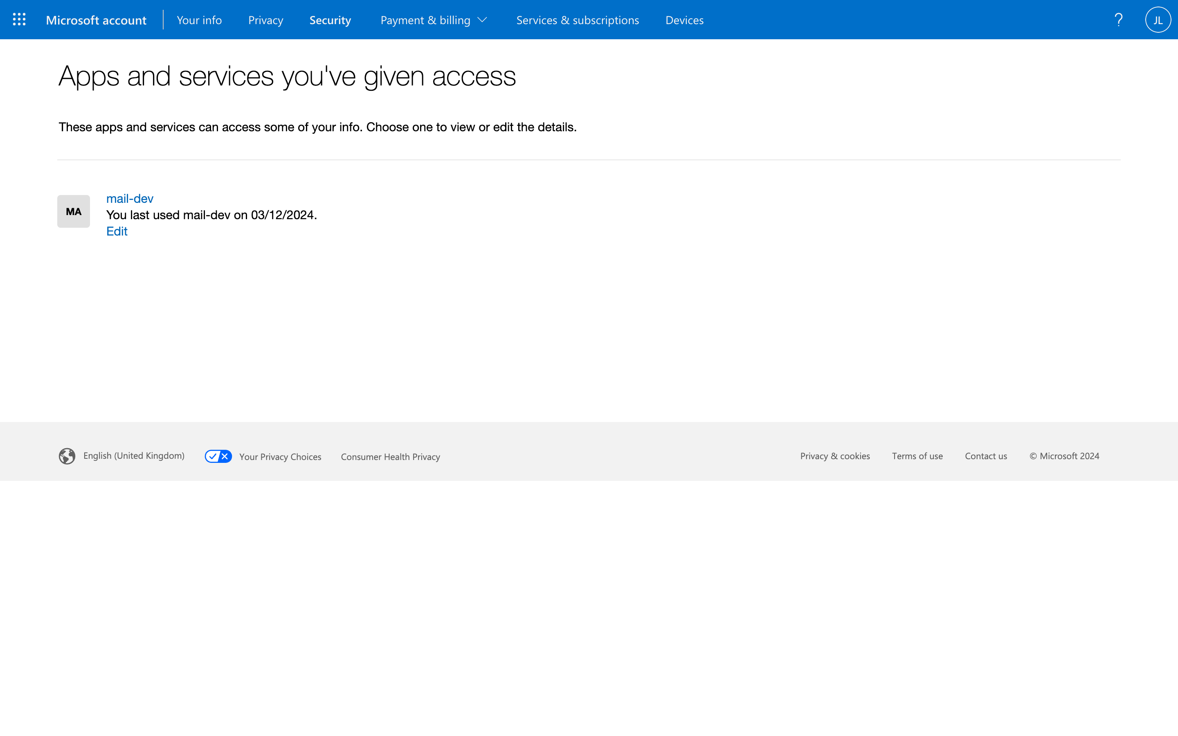
Task: Open Services & subscriptions
Action: click(x=577, y=20)
